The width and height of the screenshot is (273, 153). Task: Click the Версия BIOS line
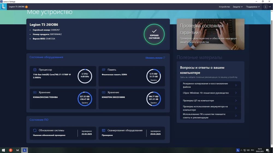coord(44,39)
